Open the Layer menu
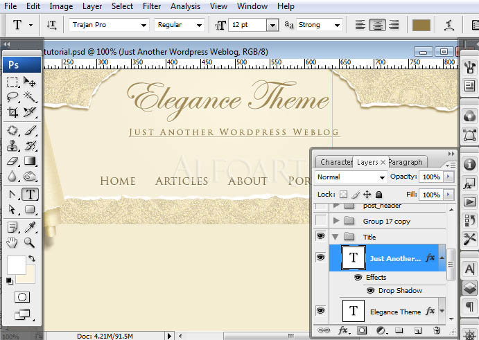Image resolution: width=479 pixels, height=340 pixels. pos(92,6)
